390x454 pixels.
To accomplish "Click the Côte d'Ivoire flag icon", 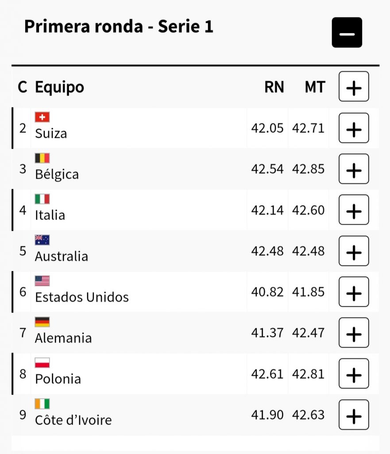I will coord(42,403).
